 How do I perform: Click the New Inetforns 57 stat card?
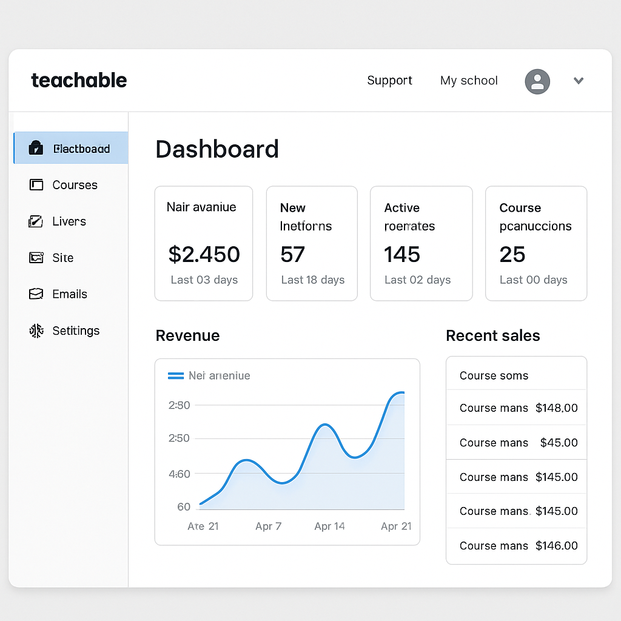point(311,243)
